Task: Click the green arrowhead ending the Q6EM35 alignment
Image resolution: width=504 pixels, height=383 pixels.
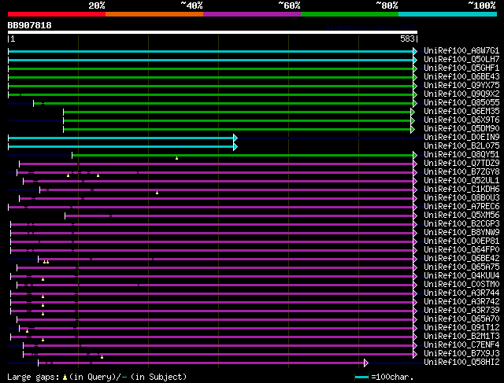Action: pyautogui.click(x=413, y=112)
